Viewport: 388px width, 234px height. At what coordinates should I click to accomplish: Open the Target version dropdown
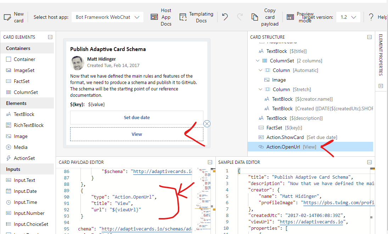point(348,17)
